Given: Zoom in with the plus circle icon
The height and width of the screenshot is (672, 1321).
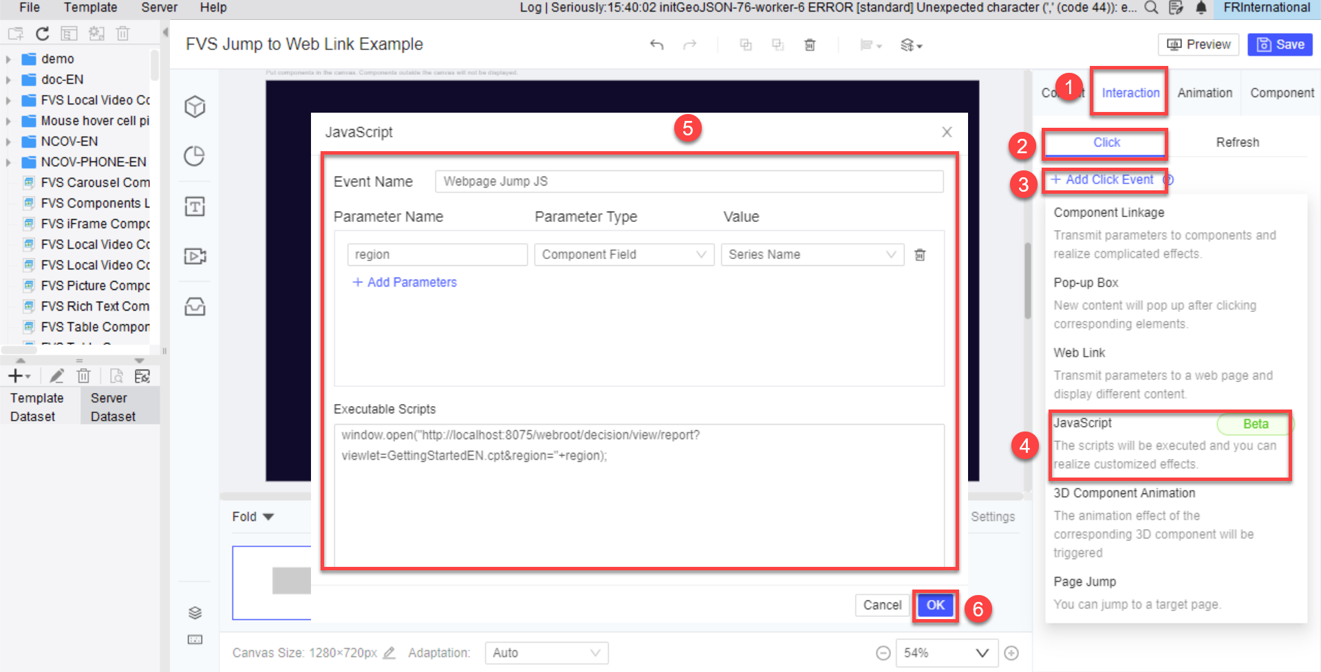Looking at the screenshot, I should [x=1011, y=653].
